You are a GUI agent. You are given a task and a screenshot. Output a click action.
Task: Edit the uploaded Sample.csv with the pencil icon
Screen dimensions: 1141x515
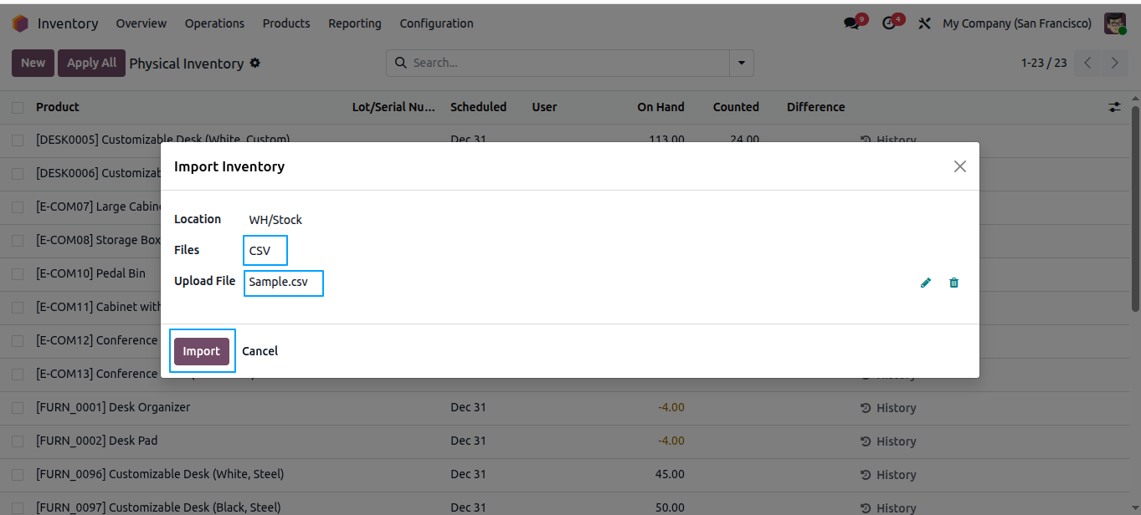(x=925, y=283)
